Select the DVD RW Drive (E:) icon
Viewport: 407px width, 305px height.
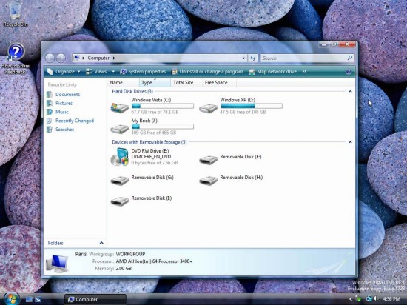[x=120, y=157]
